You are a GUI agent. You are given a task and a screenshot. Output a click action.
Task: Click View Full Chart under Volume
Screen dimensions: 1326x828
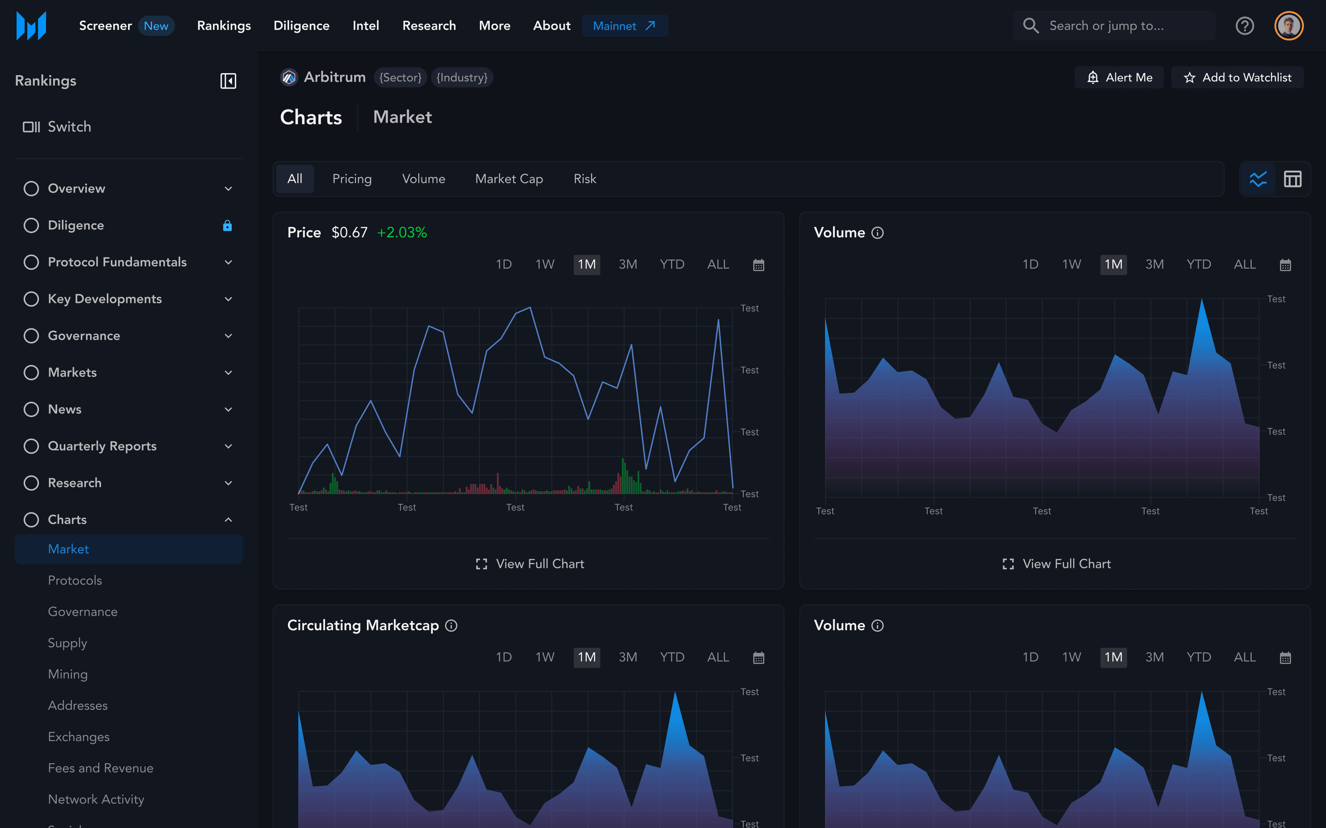(x=1056, y=564)
